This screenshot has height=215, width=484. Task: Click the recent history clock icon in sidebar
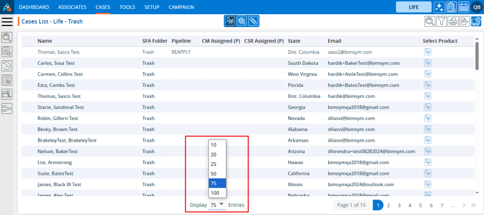[7, 66]
